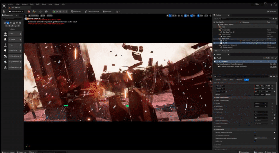
Task: Open the VP Roles dropdown
Action: 108,11
